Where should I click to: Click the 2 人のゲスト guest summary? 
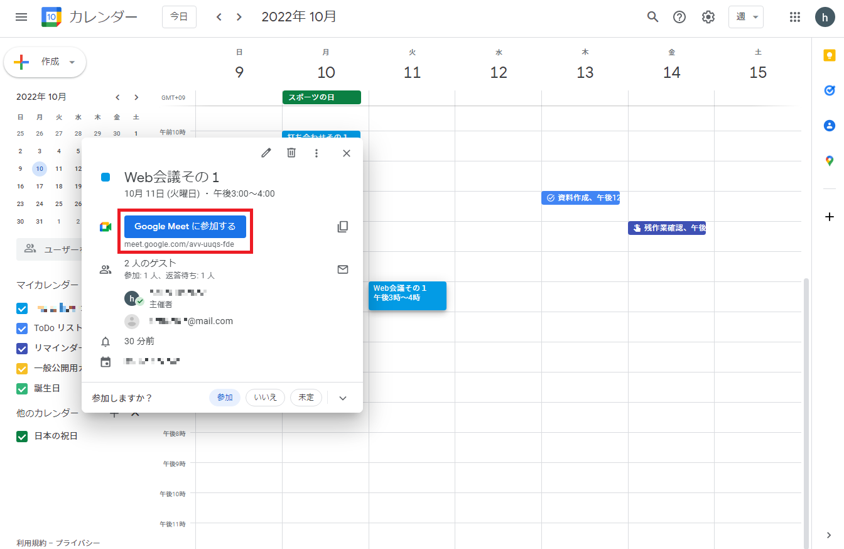coord(151,263)
